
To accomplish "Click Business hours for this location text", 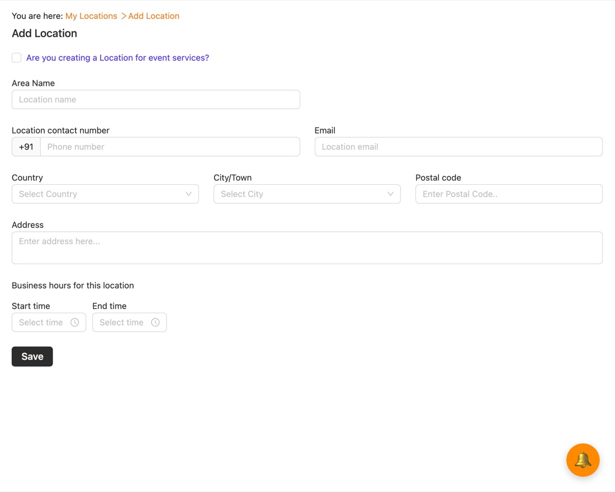I will tap(73, 285).
